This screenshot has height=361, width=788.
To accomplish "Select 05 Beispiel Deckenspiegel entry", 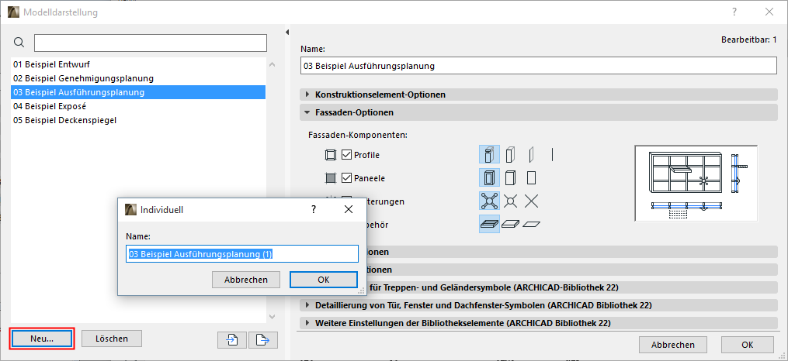I will click(x=138, y=120).
